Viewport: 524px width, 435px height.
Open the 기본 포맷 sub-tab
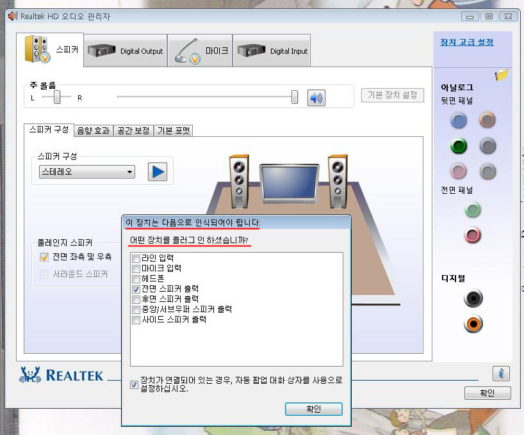(x=174, y=130)
